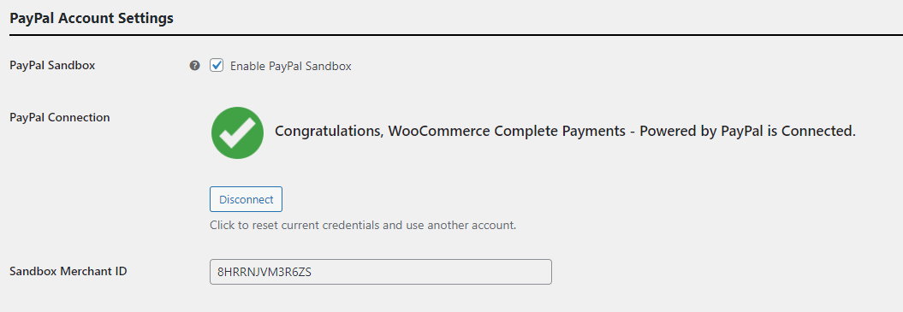This screenshot has width=903, height=312.
Task: Click the 'PayPal Connection' row label
Action: pyautogui.click(x=60, y=117)
